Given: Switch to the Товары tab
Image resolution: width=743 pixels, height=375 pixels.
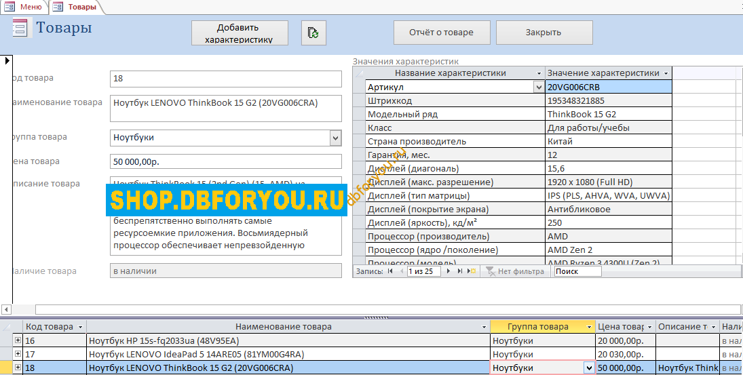Looking at the screenshot, I should 75,7.
